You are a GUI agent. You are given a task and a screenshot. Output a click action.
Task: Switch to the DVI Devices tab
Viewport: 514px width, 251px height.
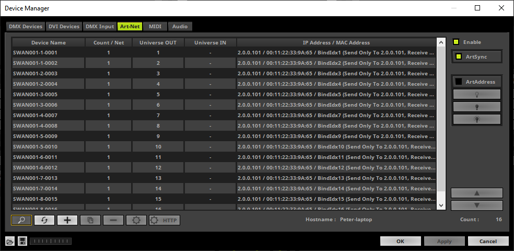64,27
